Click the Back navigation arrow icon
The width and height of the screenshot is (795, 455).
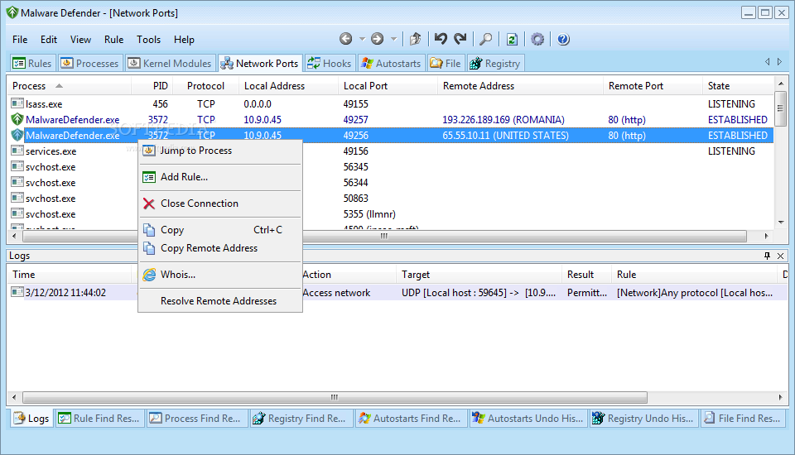[346, 39]
